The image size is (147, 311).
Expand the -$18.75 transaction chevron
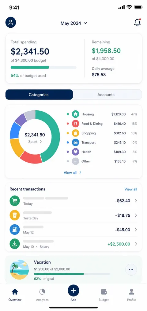(136, 215)
